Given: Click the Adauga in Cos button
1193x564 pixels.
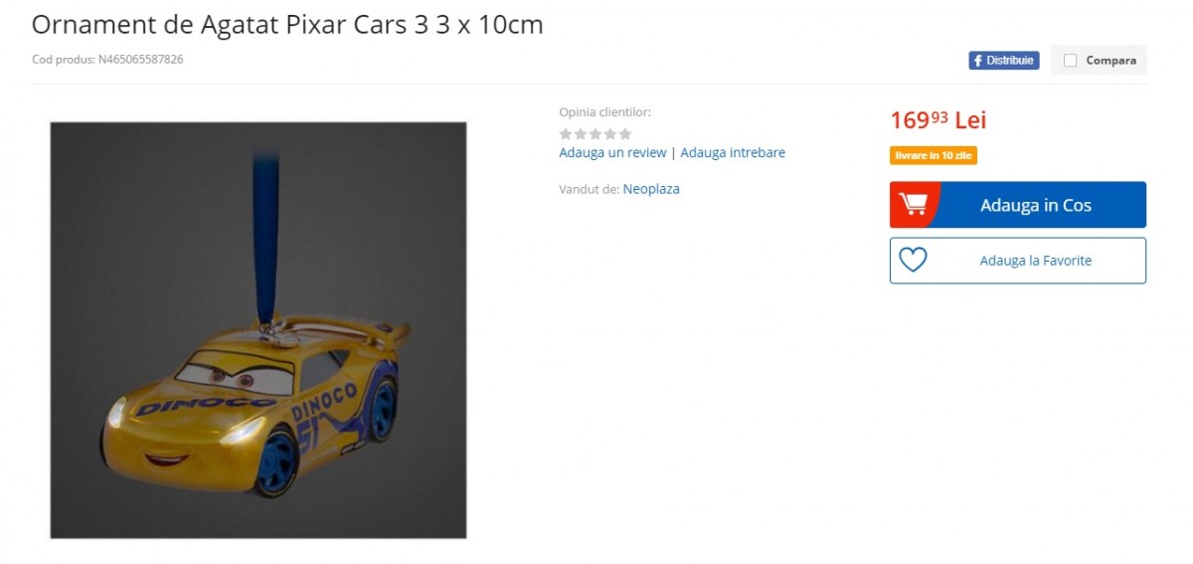Looking at the screenshot, I should click(1018, 205).
